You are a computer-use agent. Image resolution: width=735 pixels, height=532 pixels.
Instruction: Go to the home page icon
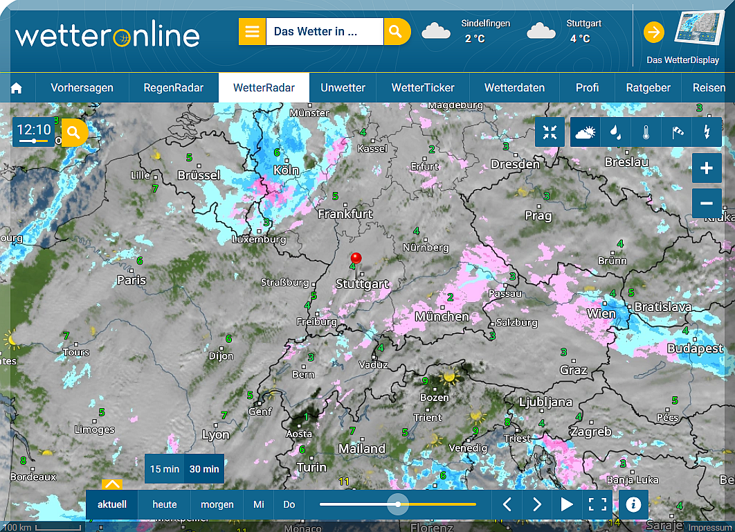click(17, 88)
